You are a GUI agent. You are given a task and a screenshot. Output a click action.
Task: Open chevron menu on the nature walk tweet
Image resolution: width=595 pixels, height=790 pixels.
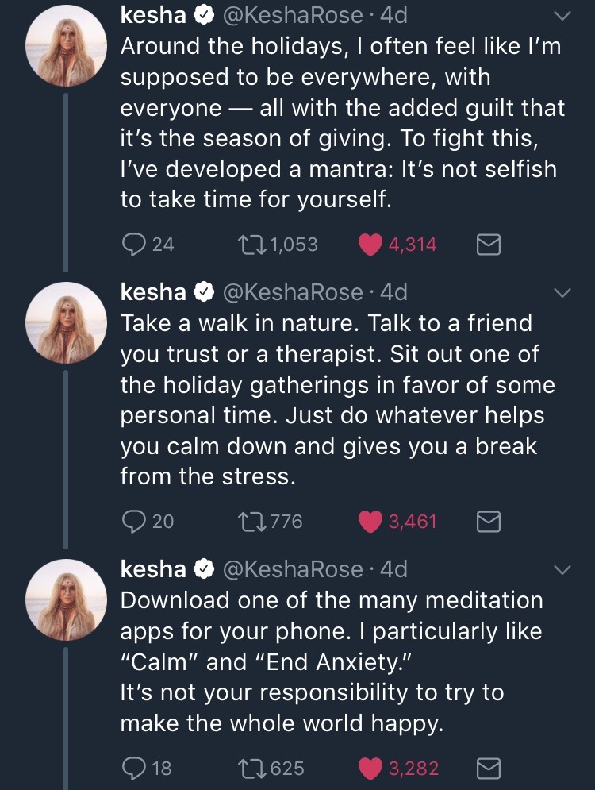pyautogui.click(x=561, y=293)
